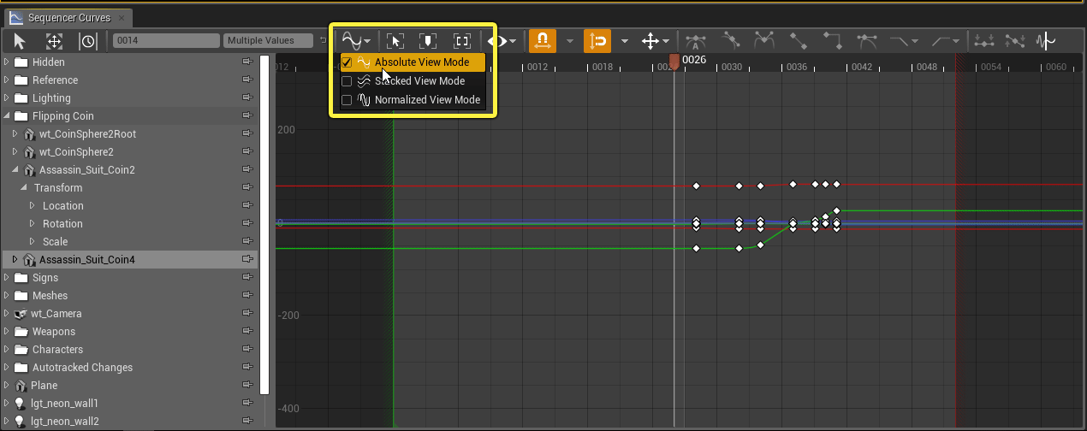Click the retime tool clock icon

pyautogui.click(x=88, y=40)
